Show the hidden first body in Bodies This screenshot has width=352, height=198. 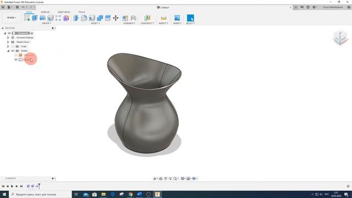click(16, 55)
